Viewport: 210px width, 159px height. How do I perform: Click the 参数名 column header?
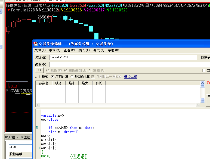click(44, 83)
